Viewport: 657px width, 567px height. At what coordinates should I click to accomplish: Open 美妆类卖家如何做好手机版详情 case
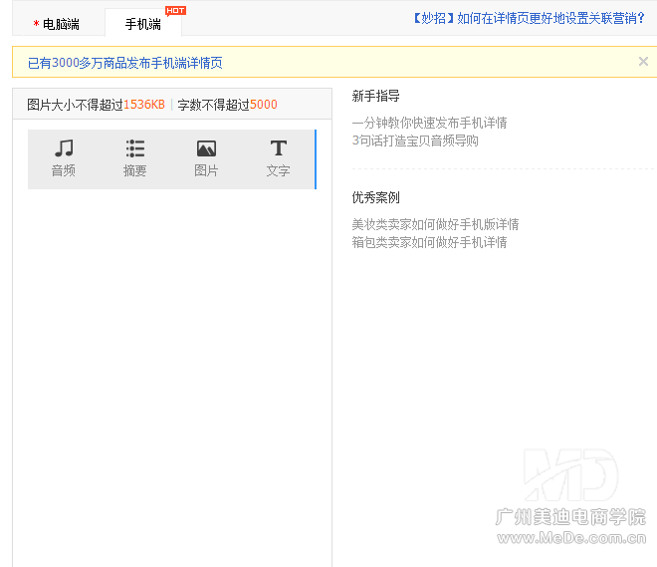pyautogui.click(x=435, y=224)
